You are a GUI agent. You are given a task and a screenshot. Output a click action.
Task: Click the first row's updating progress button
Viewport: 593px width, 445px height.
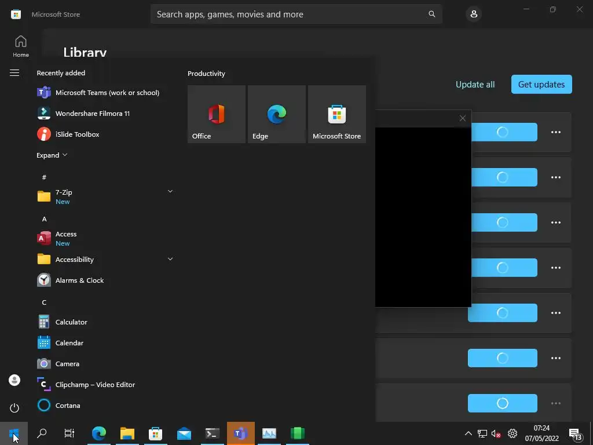coord(504,132)
